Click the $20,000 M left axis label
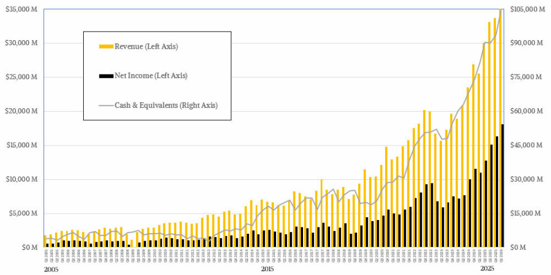551x275 pixels. click(x=21, y=111)
